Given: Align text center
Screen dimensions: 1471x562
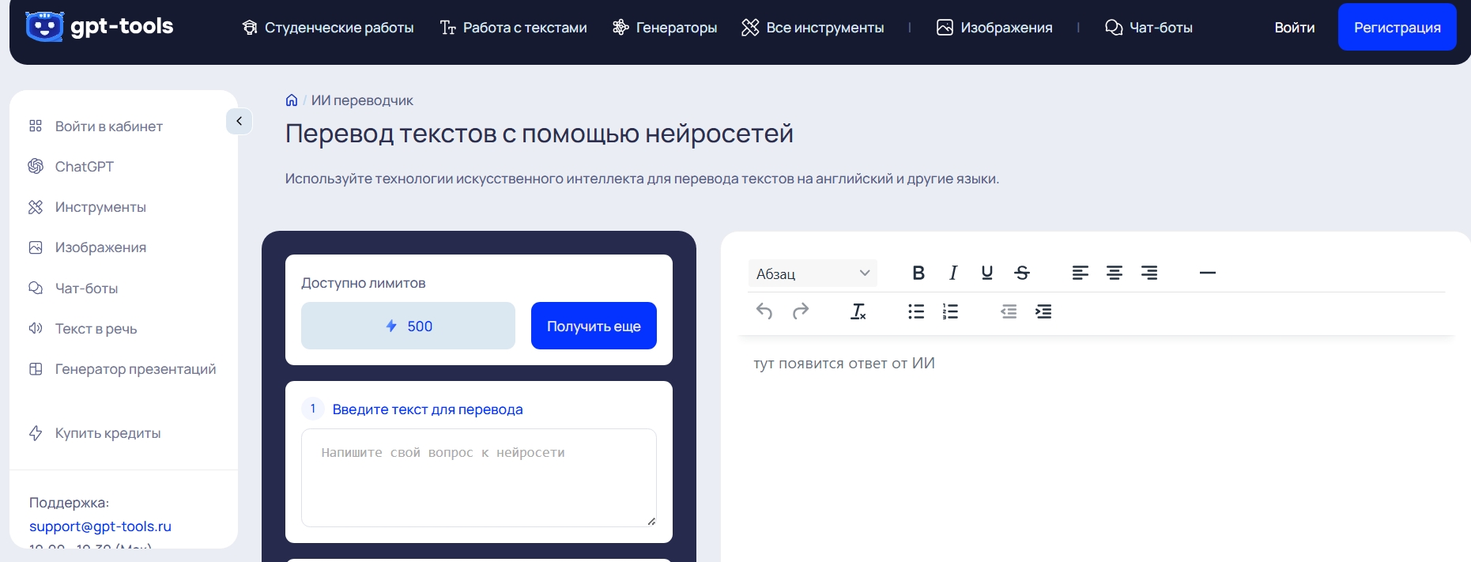Looking at the screenshot, I should pyautogui.click(x=1115, y=273).
